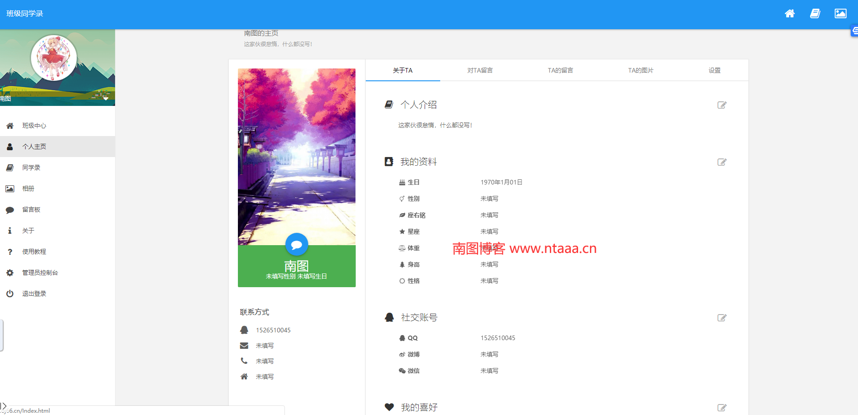Go to 班级中心 in sidebar
858x415 pixels.
point(34,126)
